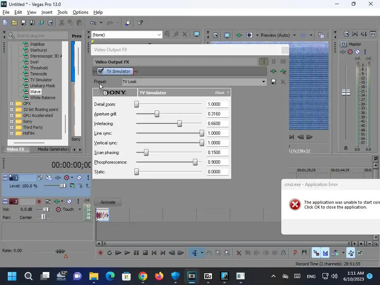This screenshot has height=285, width=380.
Task: Toggle the TV Simulator plug-in checkbox
Action: [101, 71]
